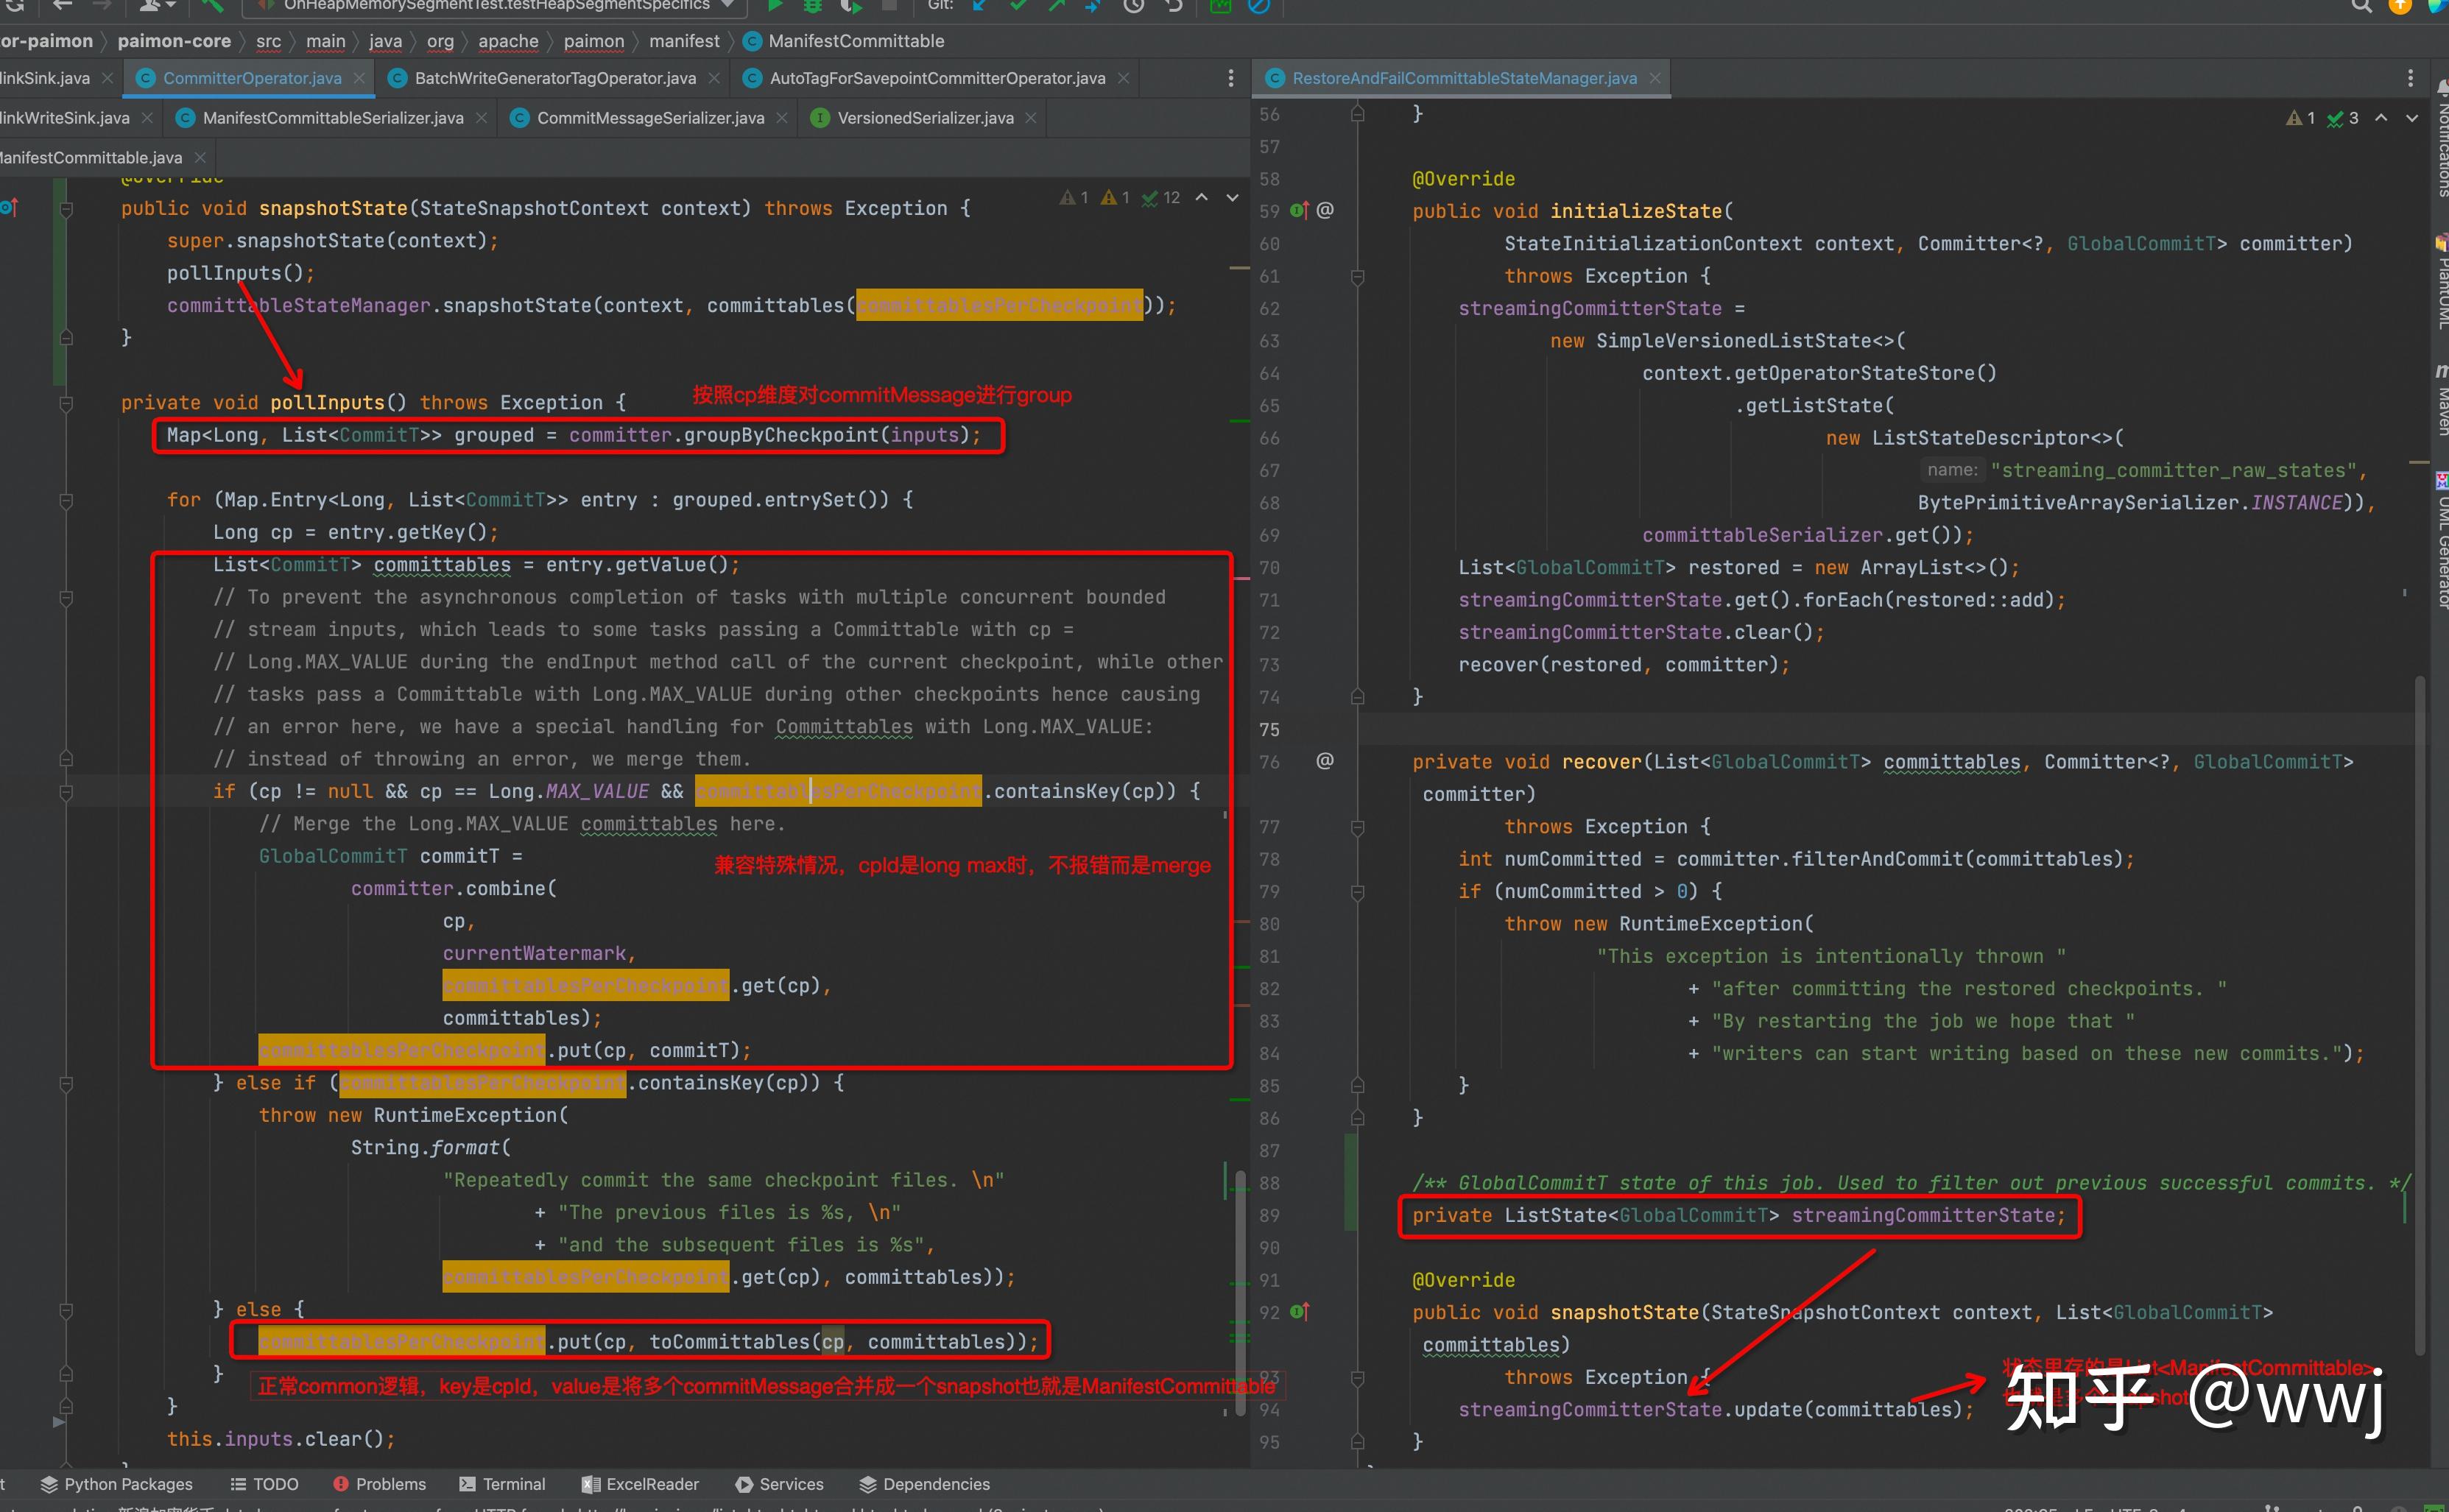Click override gutter icon on line 59
Screen dimensions: 2449x1512
click(1299, 210)
